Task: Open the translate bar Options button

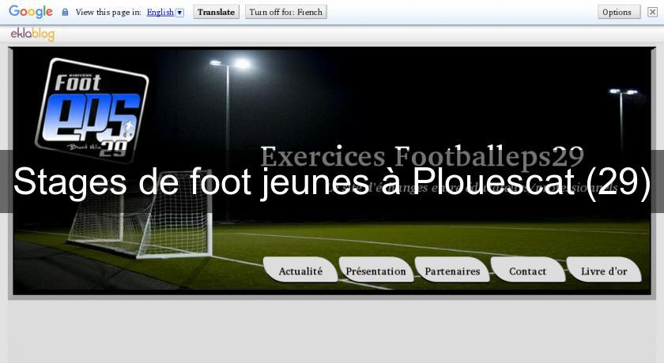Action: 619,13
